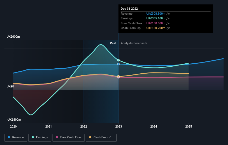Click the Revenue row label in tooltip
228x145 pixels.
[127, 14]
